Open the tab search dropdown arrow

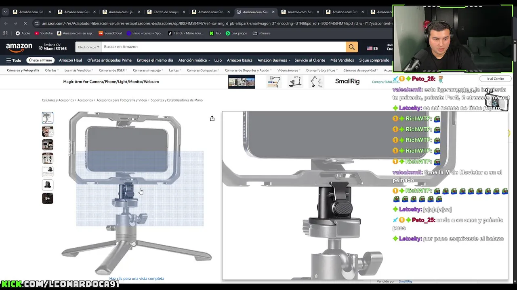5,12
